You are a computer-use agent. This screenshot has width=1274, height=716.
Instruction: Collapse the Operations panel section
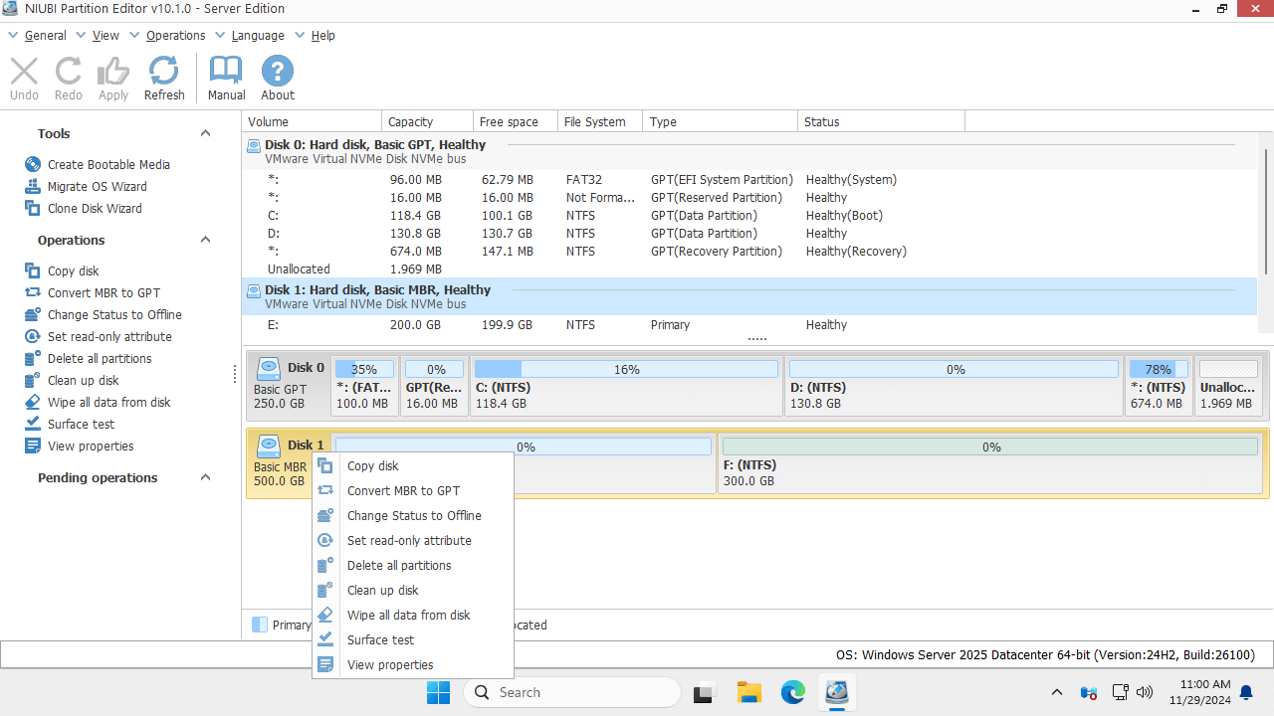coord(205,241)
